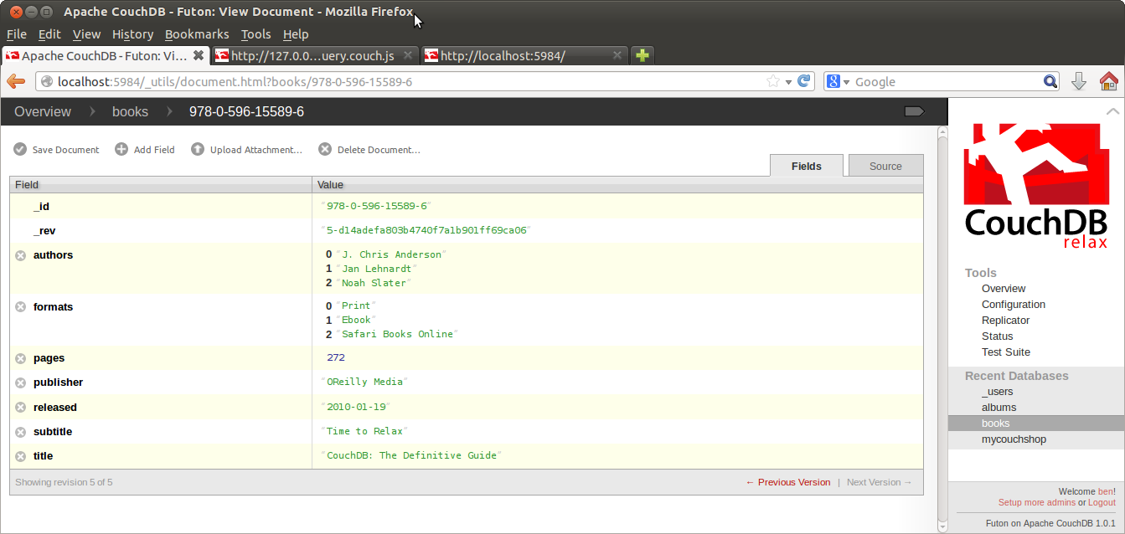Click the Field column header
1125x534 pixels.
(161, 184)
